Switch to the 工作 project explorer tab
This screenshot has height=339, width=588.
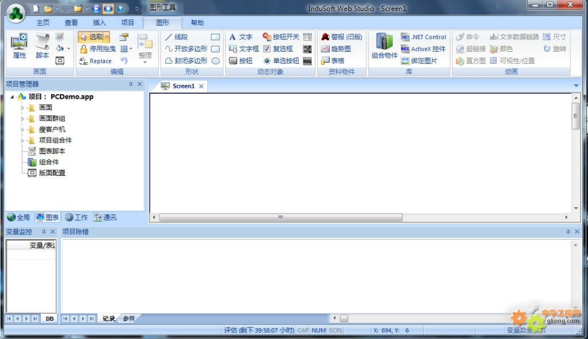tap(76, 217)
